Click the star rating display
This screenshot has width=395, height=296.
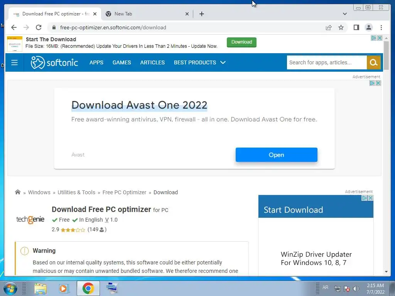[x=73, y=230]
